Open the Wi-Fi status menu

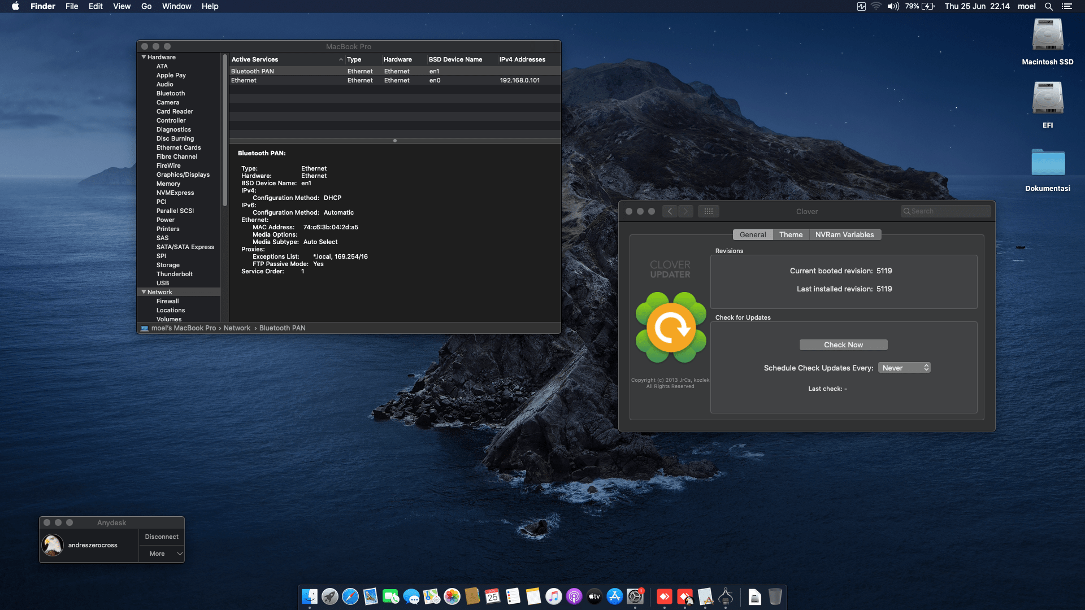coord(876,6)
